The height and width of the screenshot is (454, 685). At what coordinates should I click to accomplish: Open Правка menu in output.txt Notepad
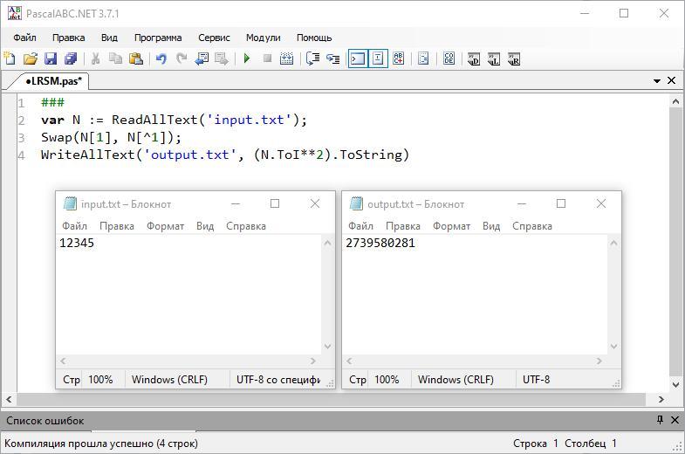403,226
